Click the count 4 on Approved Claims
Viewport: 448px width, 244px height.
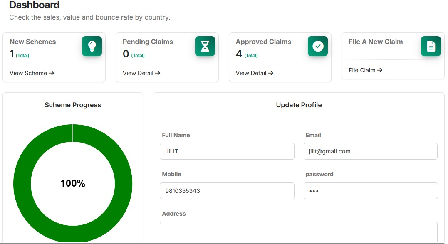tap(239, 54)
